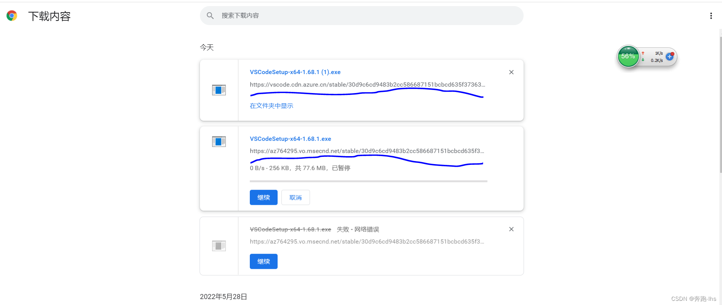Image resolution: width=722 pixels, height=305 pixels.
Task: Click the search magnifier icon
Action: click(210, 16)
